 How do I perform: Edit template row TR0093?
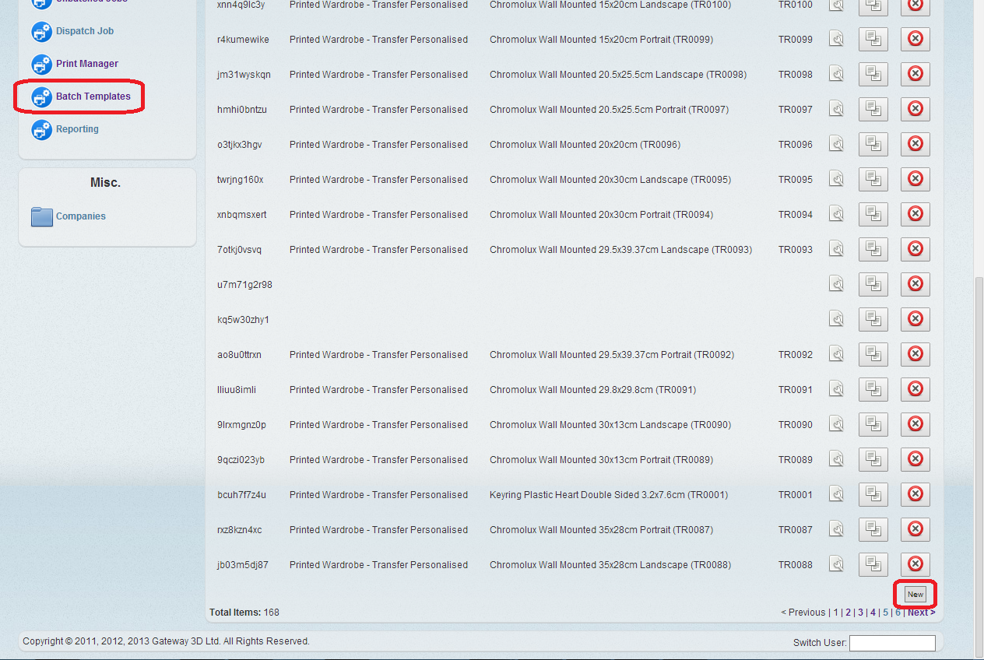(x=836, y=249)
